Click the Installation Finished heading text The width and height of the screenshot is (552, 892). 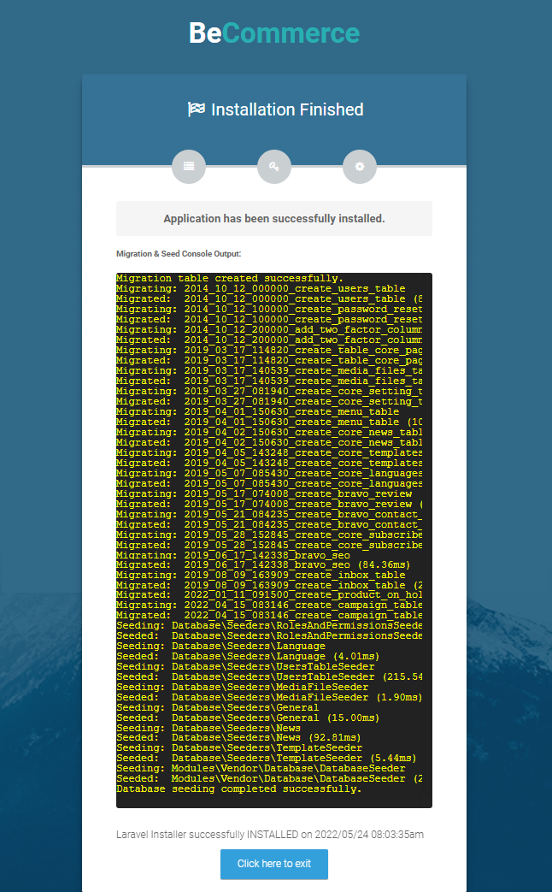tap(287, 109)
